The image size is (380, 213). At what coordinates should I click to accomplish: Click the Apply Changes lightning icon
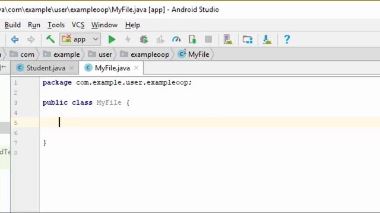pyautogui.click(x=128, y=39)
